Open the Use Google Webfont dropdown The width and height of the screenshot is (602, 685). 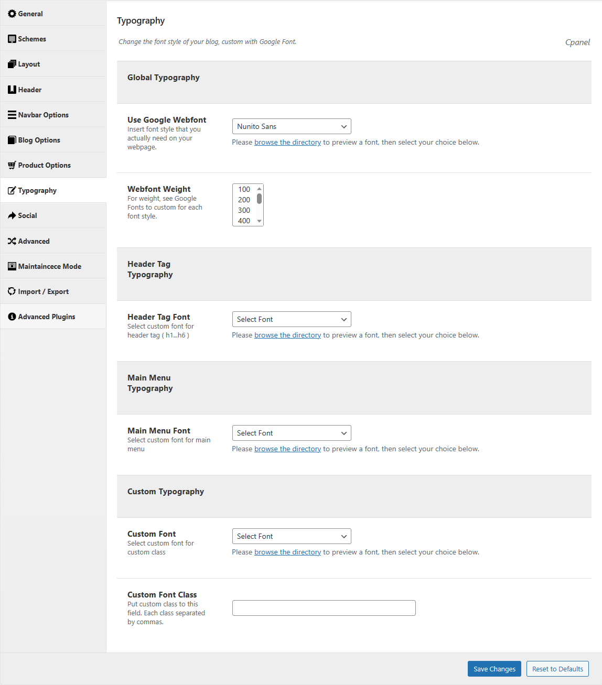click(x=292, y=126)
